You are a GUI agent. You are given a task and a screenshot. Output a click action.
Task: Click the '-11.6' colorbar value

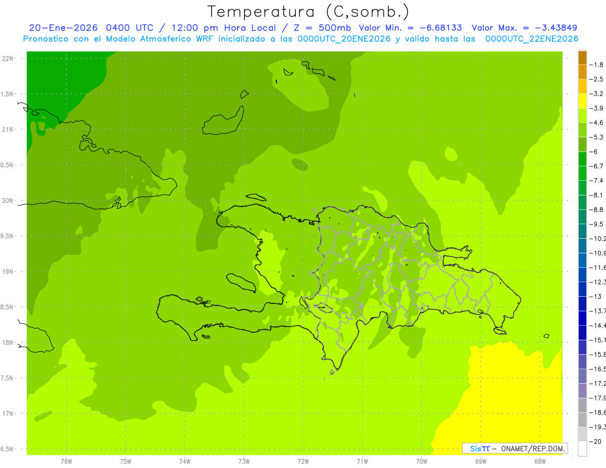[x=598, y=268]
